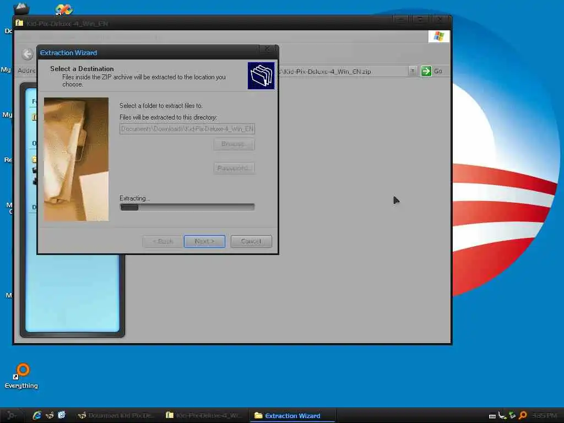This screenshot has height=423, width=564.
Task: Click the third quick launch icon
Action: coord(62,415)
